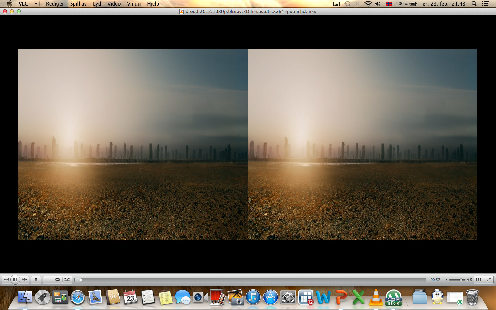Screen dimensions: 496x310
Task: Mute audio via the small speaker icon
Action: pyautogui.click(x=446, y=280)
